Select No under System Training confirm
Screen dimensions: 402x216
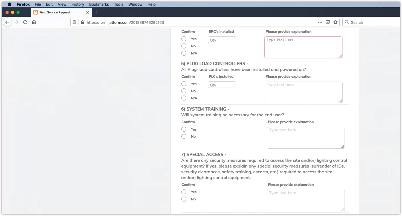click(x=184, y=136)
